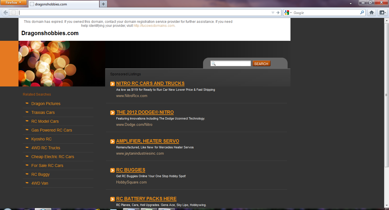Open the For Sale RC Cars related search
The image size is (389, 210).
pyautogui.click(x=47, y=165)
